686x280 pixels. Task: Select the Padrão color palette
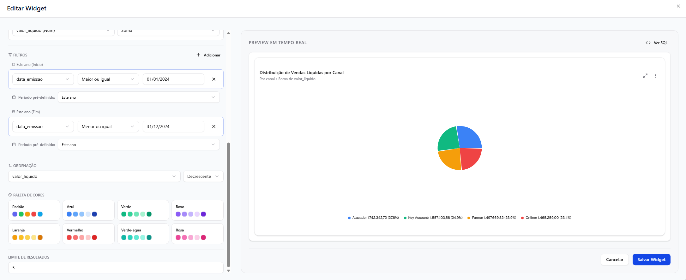click(x=34, y=210)
